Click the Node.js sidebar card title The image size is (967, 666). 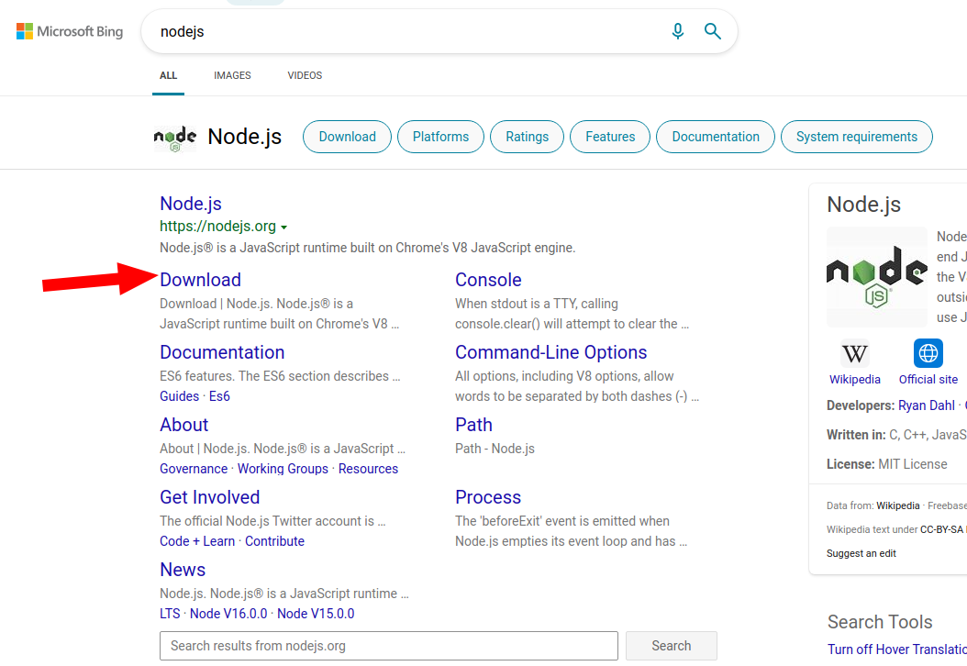863,205
